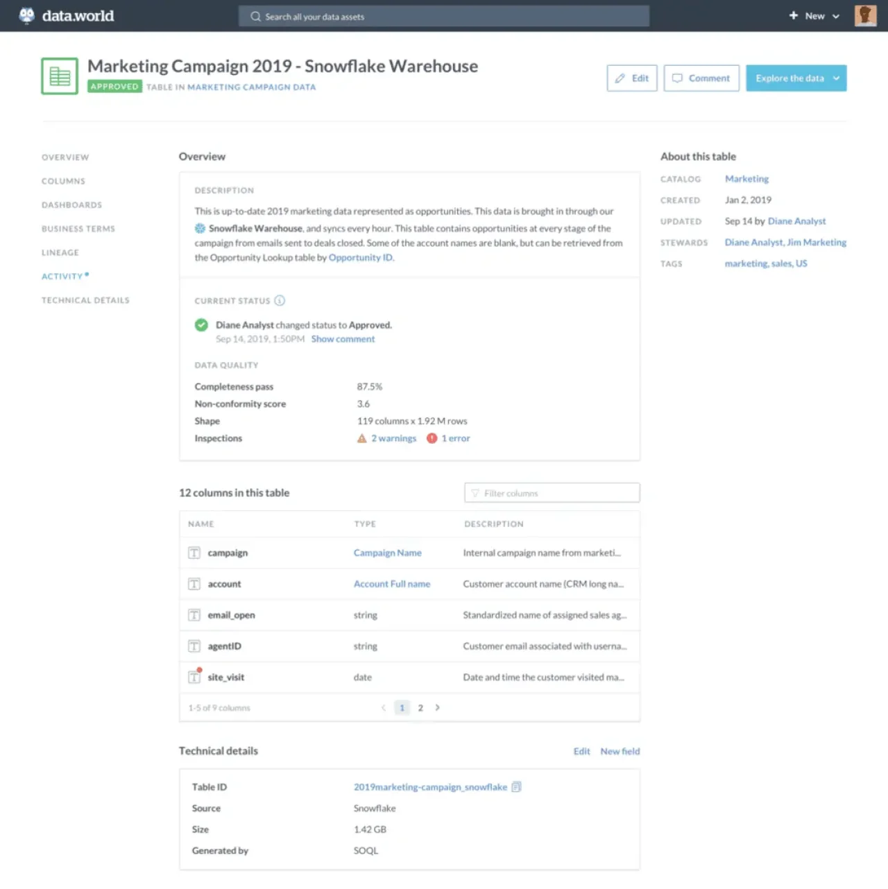The height and width of the screenshot is (889, 888).
Task: Click the orange warning triangle icon
Action: pyautogui.click(x=361, y=438)
